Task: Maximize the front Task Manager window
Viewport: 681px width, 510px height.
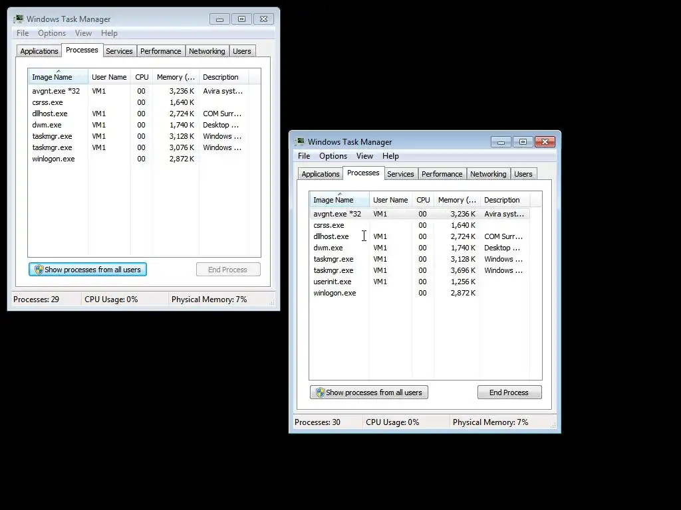Action: tap(523, 142)
